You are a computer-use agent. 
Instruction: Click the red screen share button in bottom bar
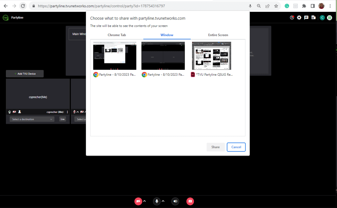coord(190,201)
